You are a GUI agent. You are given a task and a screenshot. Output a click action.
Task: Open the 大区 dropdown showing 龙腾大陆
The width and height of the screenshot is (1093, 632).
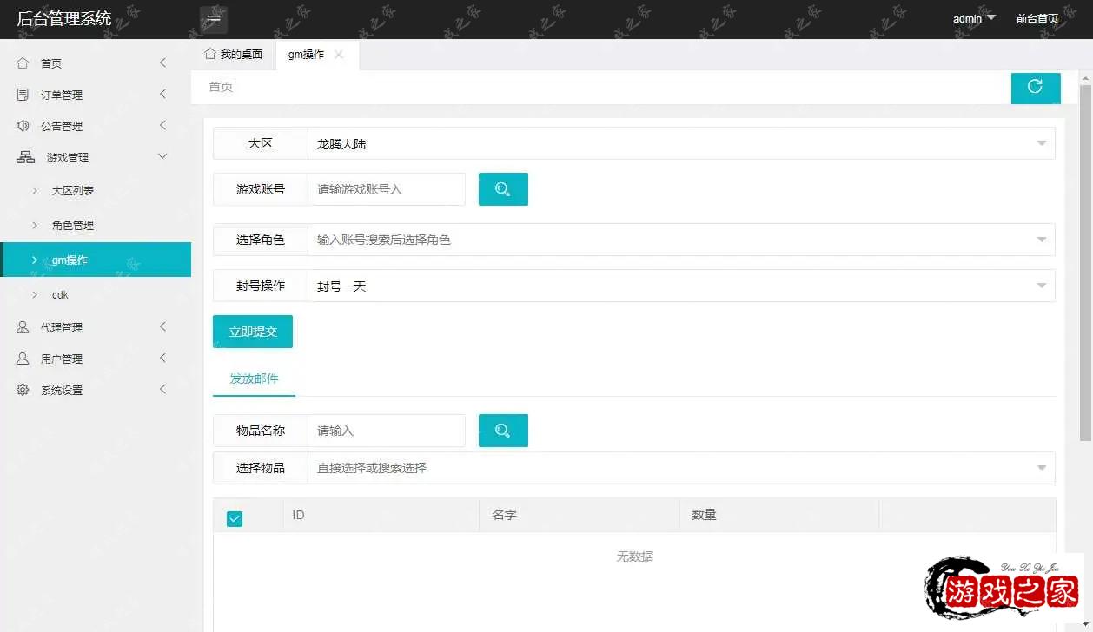click(x=681, y=144)
